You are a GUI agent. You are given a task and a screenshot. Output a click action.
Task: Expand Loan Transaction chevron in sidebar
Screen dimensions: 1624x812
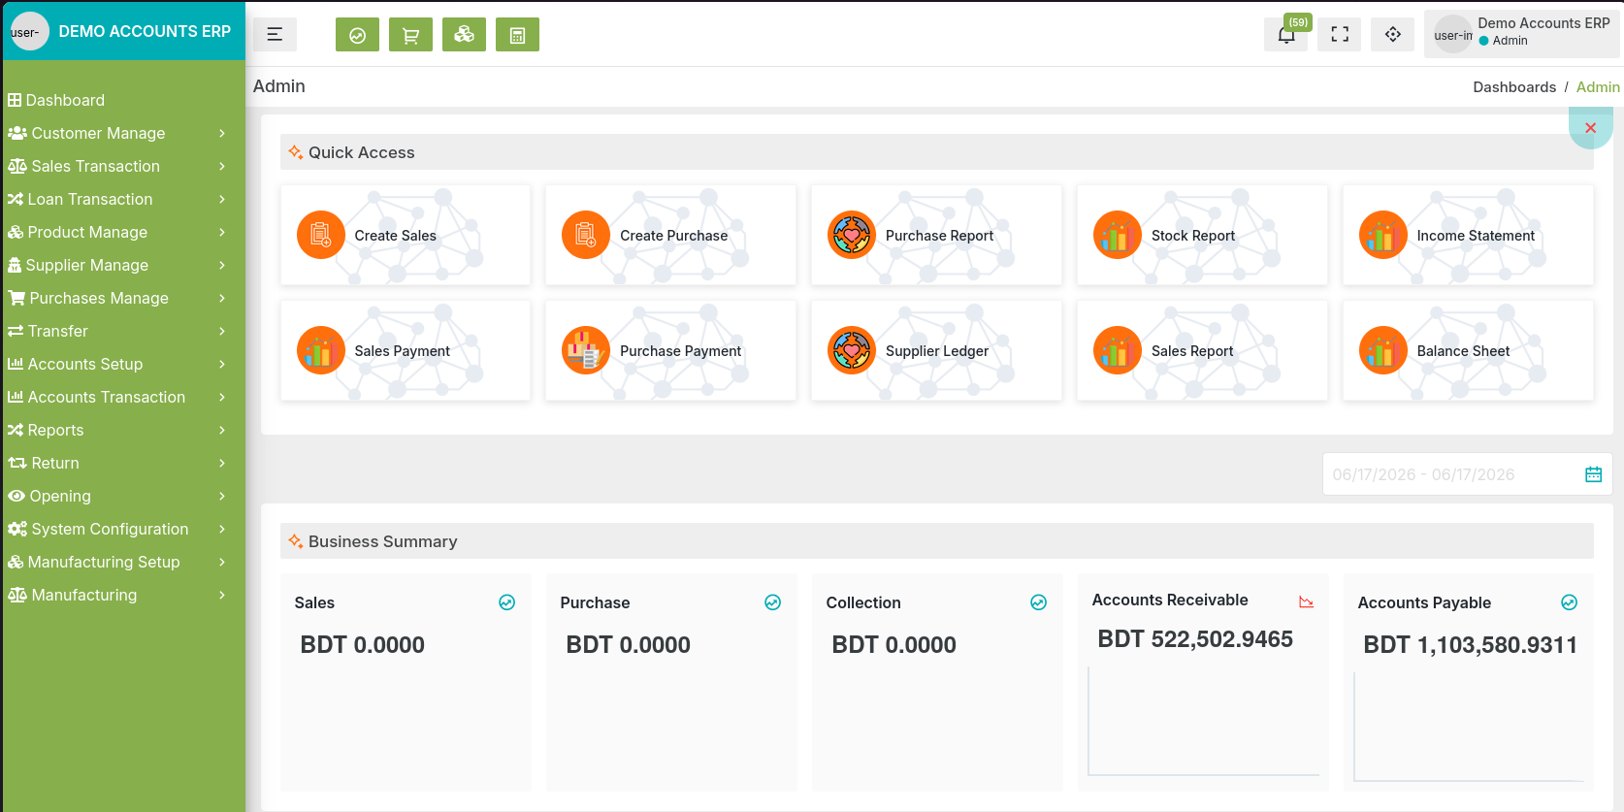tap(222, 199)
